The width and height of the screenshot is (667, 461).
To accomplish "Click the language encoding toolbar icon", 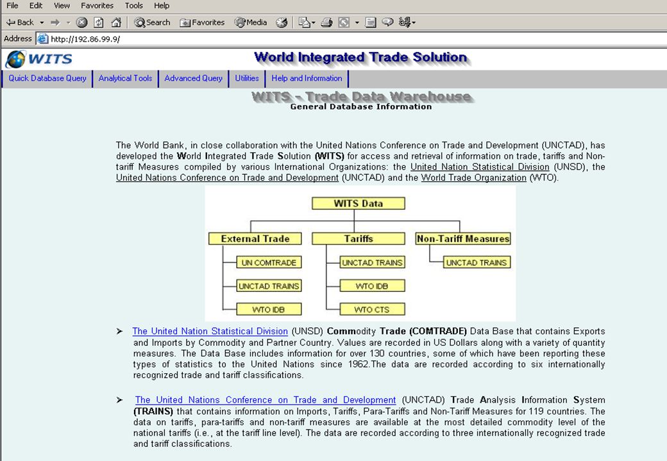I will [404, 22].
